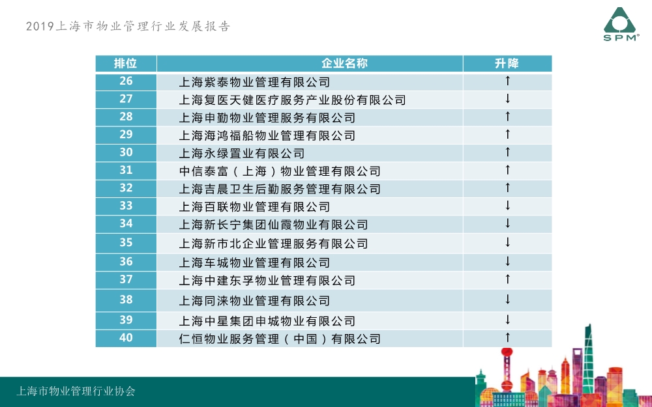Click 上海市物业管理行业协会 footer text
The width and height of the screenshot is (652, 407).
click(x=76, y=391)
